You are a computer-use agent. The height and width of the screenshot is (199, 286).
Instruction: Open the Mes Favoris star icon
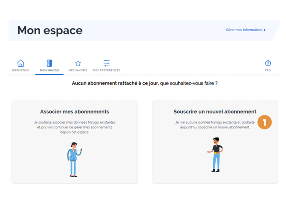(78, 63)
